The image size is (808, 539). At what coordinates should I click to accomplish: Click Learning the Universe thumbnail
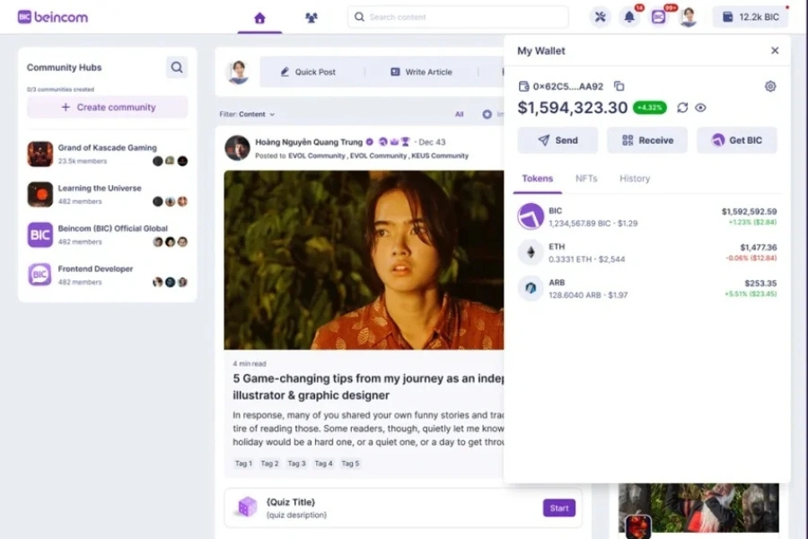40,194
